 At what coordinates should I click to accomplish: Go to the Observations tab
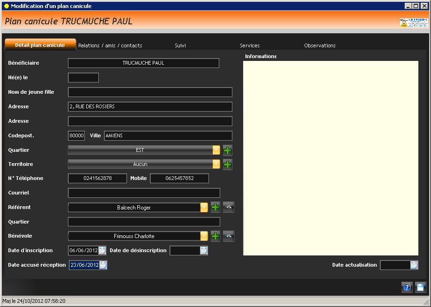point(320,45)
